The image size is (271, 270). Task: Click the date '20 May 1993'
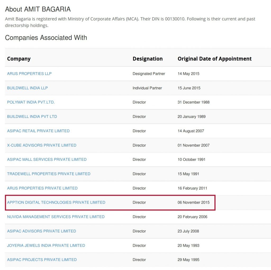pyautogui.click(x=188, y=245)
